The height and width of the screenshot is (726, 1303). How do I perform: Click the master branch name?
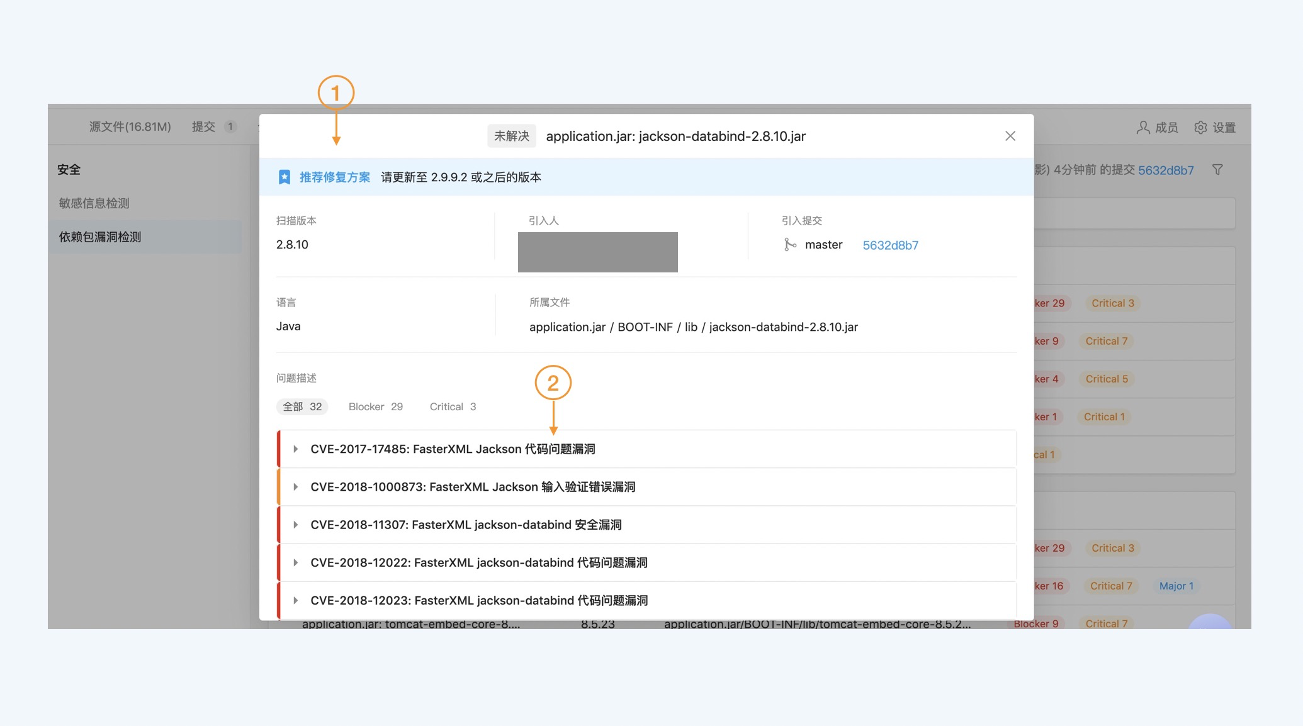823,245
